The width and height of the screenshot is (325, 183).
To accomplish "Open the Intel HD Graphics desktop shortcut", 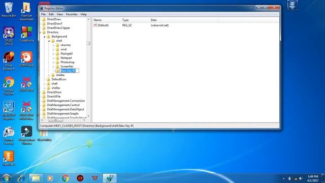I will tap(9, 110).
